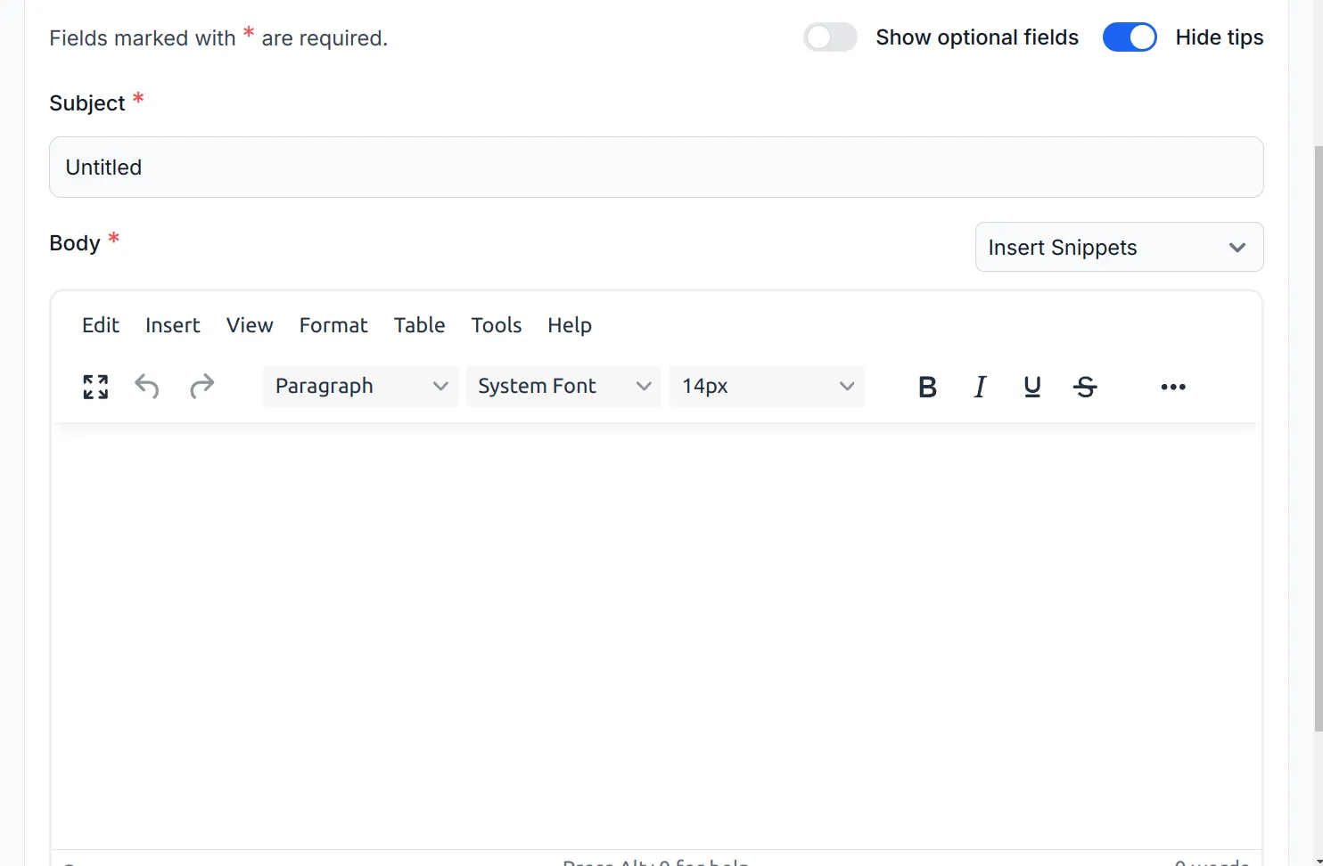Screen dimensions: 1323x866
Task: Open the System Font dropdown
Action: click(563, 386)
